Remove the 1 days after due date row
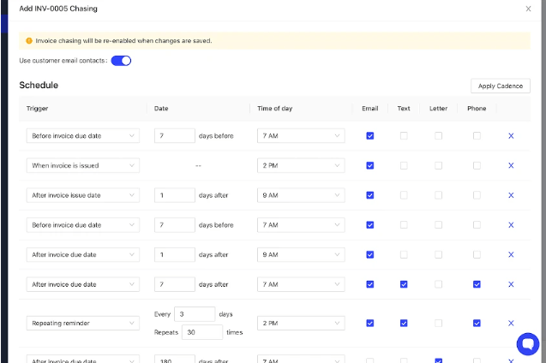The height and width of the screenshot is (363, 546). (x=511, y=254)
